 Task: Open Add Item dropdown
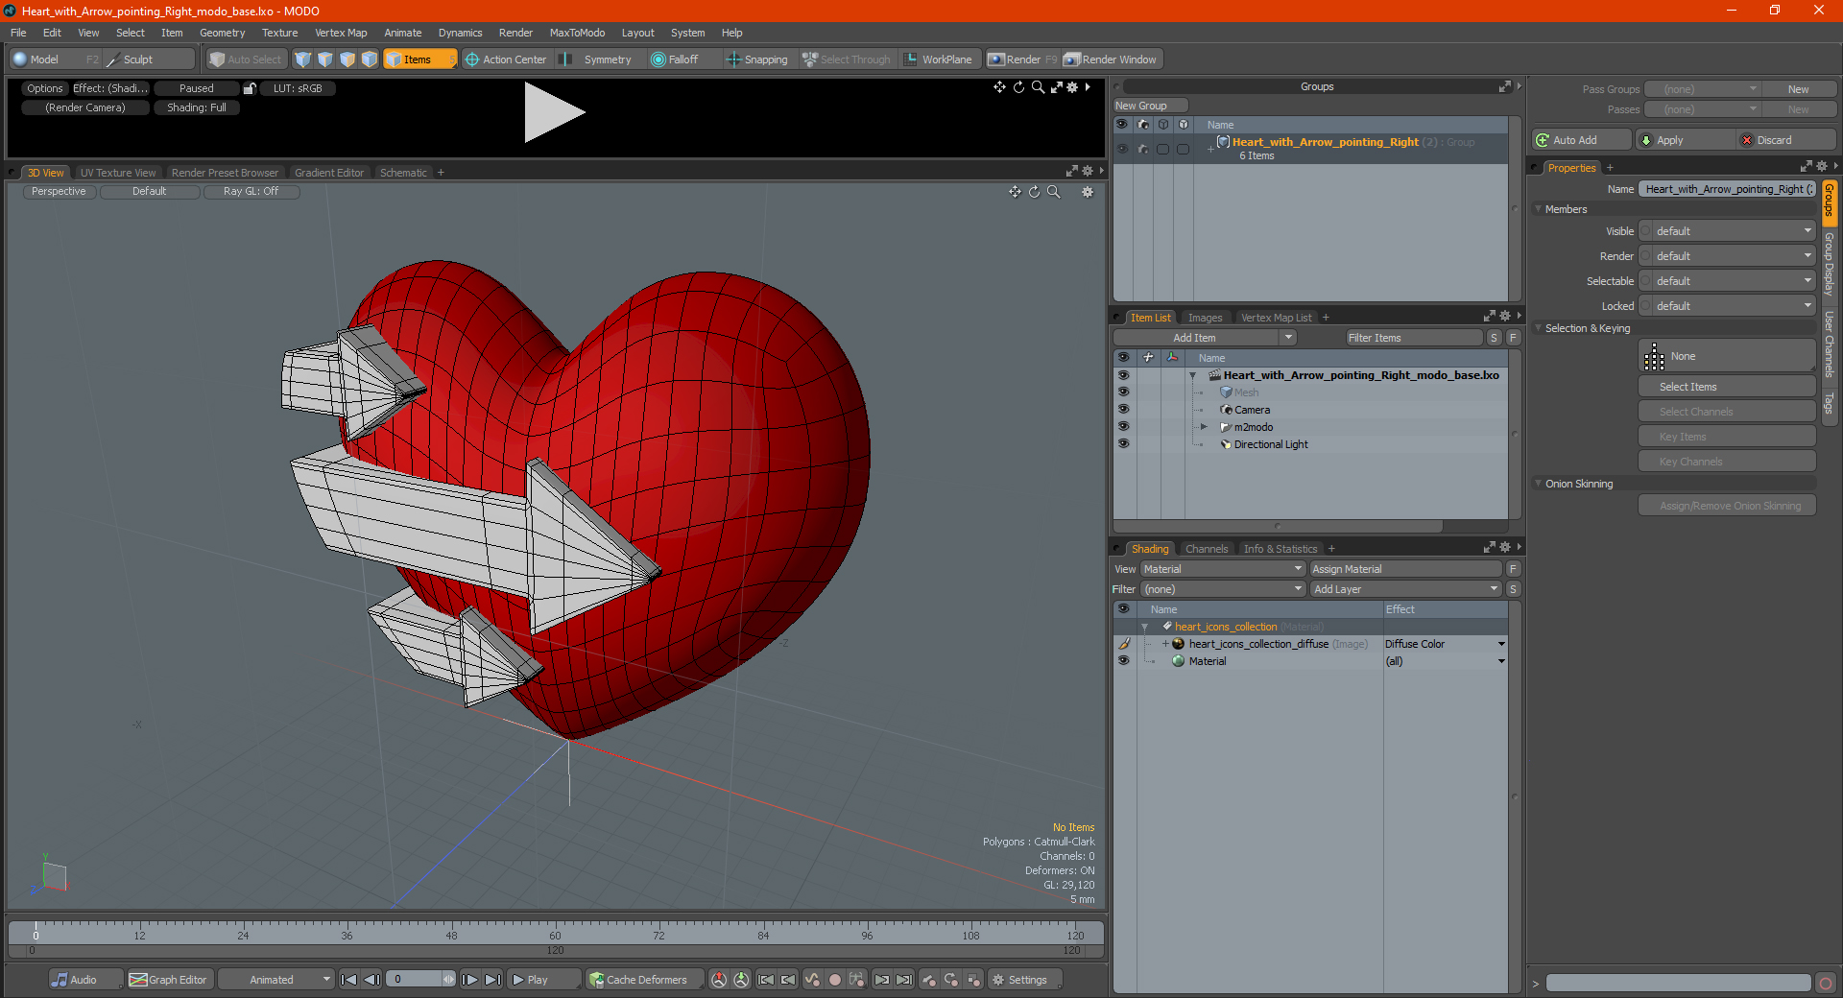(x=1206, y=338)
